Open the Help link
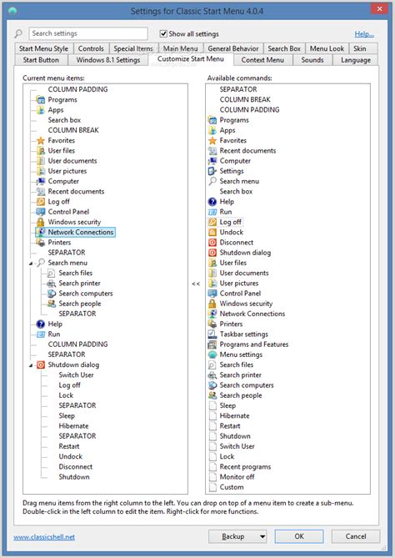This screenshot has height=558, width=395. (x=364, y=34)
